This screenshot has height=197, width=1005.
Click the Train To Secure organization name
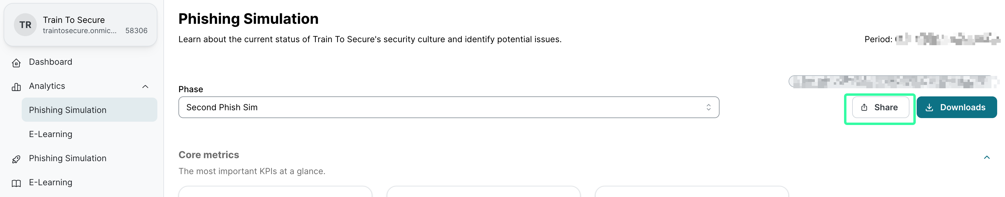74,20
